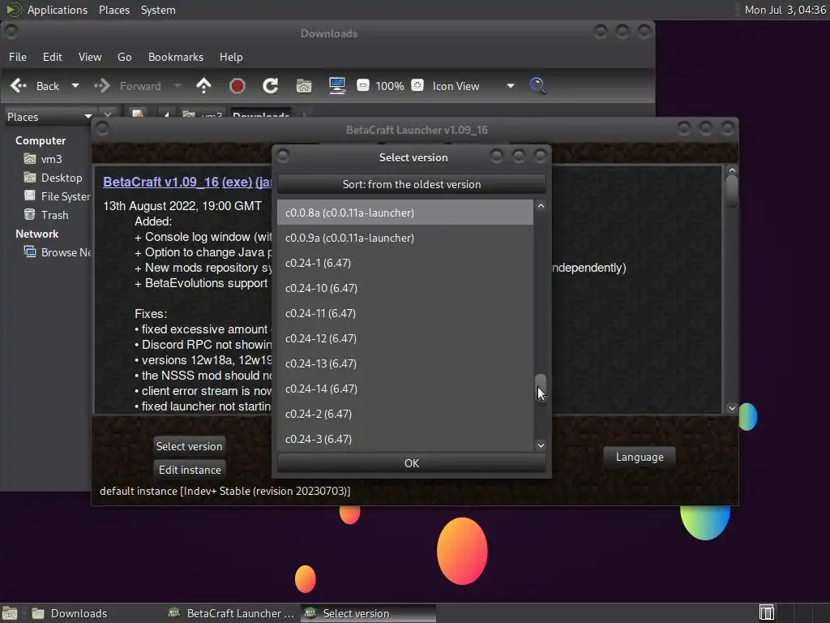Open the Applications menu
Viewport: 830px width, 623px height.
pyautogui.click(x=58, y=10)
